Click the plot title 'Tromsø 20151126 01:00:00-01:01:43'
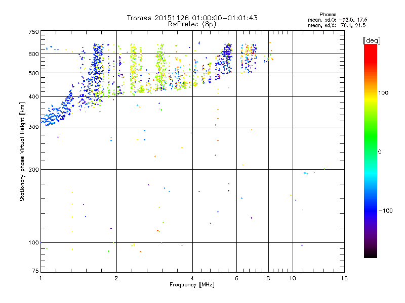 [192, 18]
